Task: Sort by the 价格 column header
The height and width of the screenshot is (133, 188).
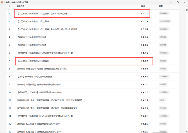Action: [143, 6]
